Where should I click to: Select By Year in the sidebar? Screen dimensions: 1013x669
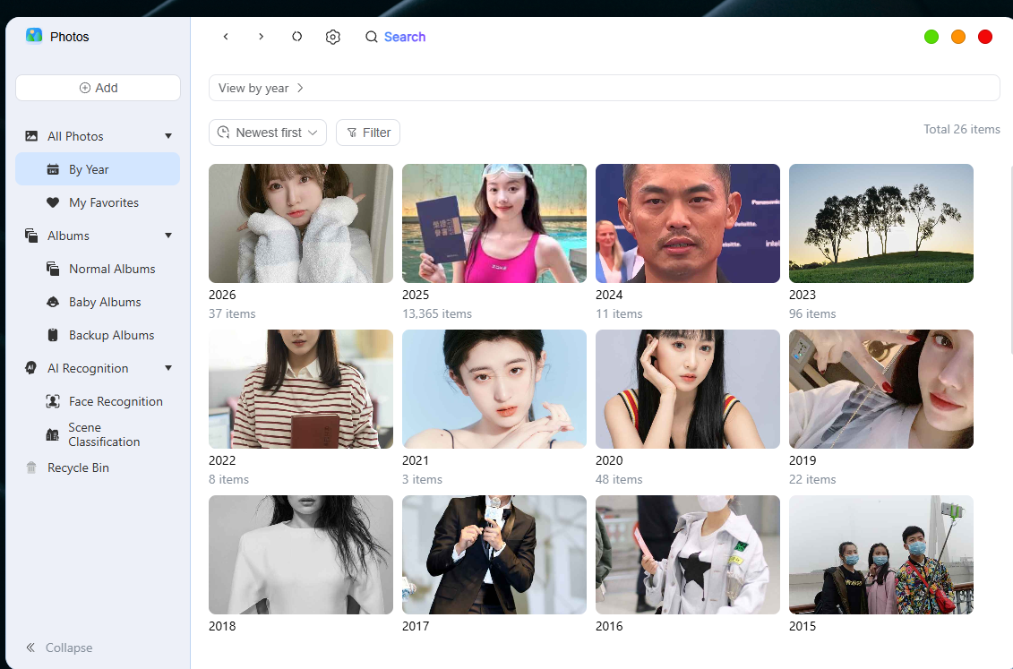pos(98,169)
